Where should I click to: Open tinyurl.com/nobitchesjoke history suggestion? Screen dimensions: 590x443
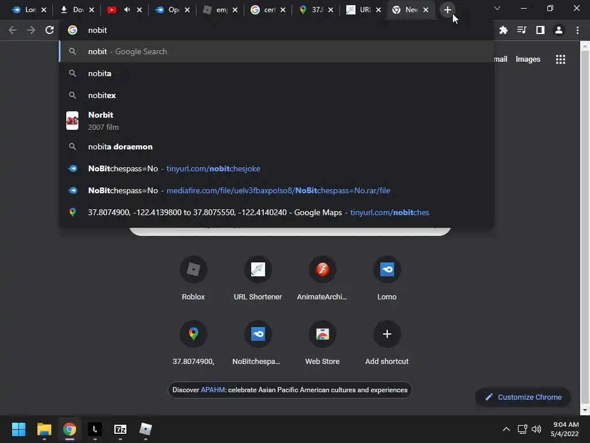277,168
